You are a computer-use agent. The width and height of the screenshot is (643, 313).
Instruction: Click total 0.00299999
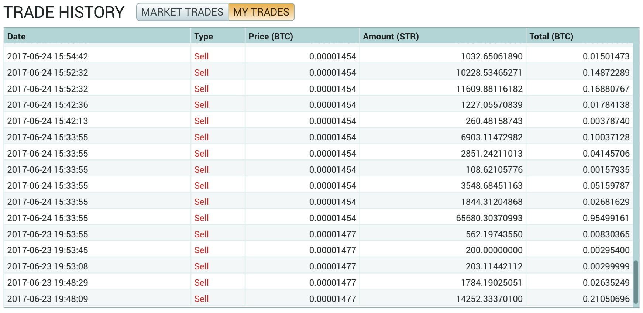pos(606,266)
